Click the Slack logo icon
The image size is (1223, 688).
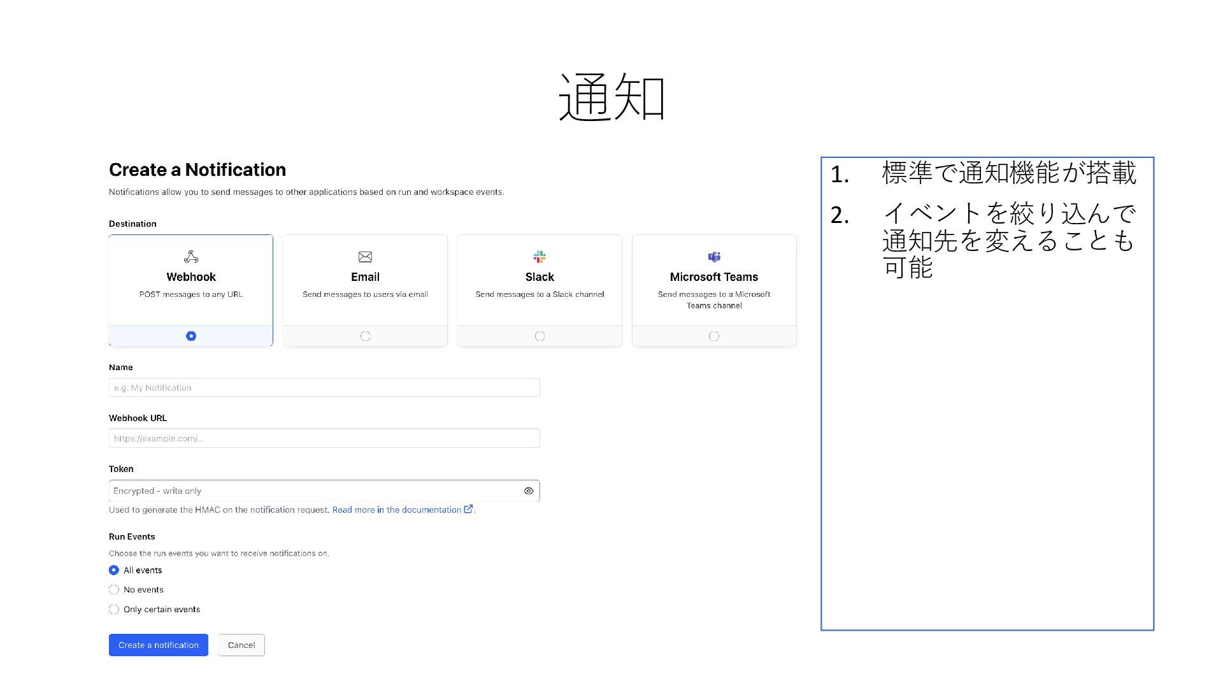[540, 257]
